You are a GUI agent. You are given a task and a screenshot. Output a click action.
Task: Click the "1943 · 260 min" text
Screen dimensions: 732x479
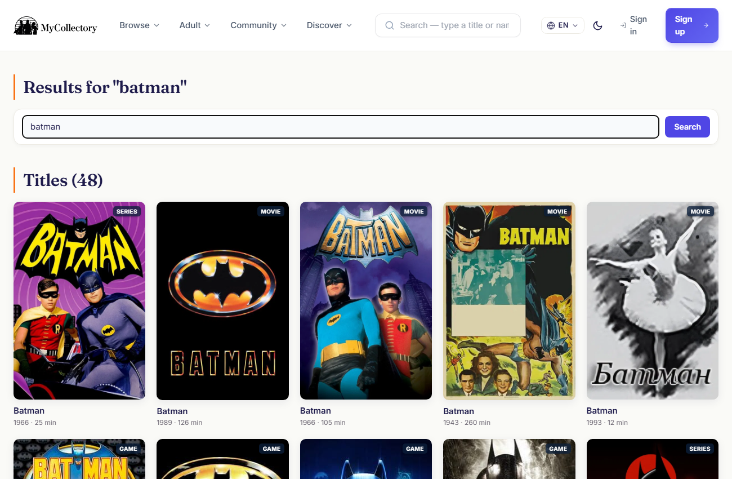click(x=467, y=423)
